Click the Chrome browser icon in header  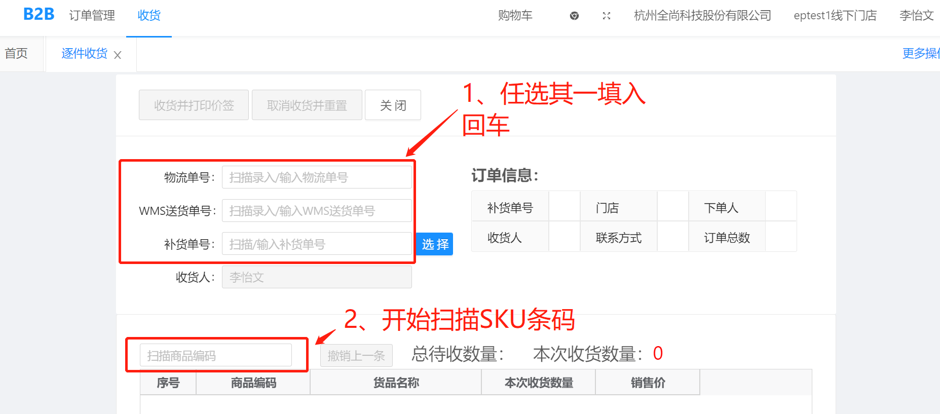pos(574,16)
